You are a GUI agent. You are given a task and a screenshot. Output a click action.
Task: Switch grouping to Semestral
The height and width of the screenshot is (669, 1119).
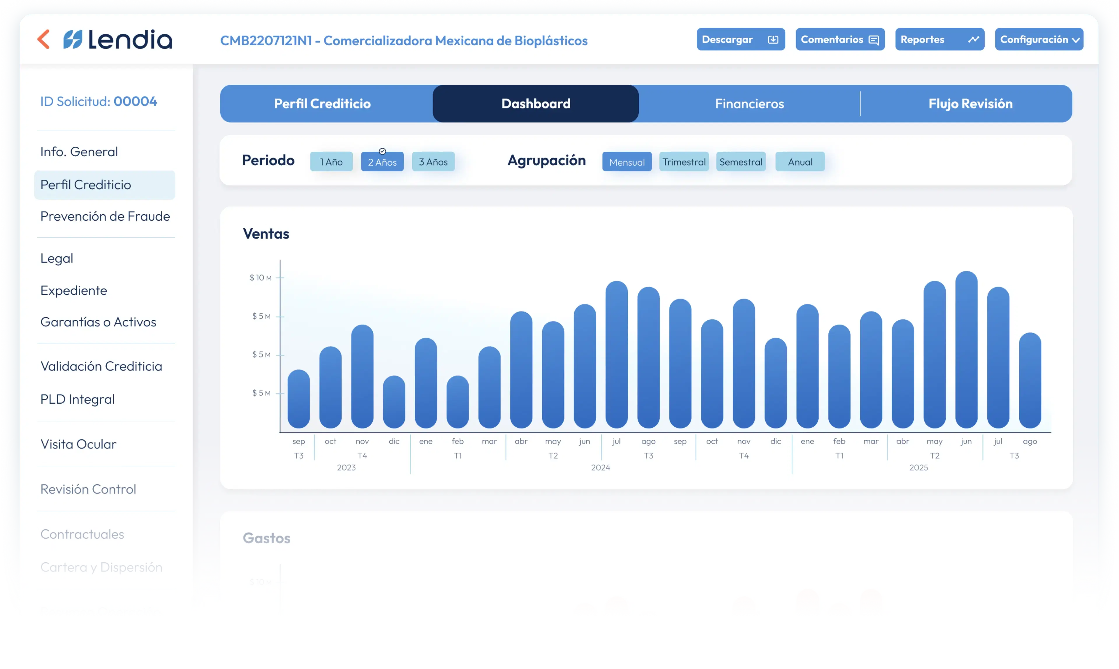tap(740, 162)
